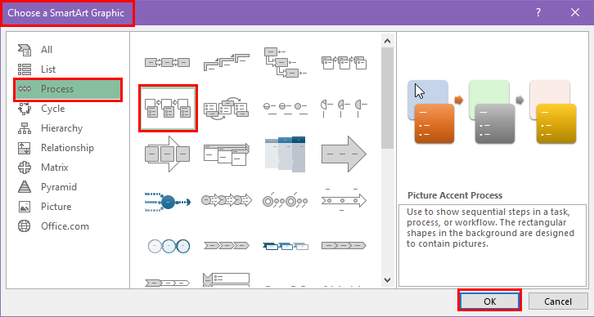Choose the layout with three half-circle markers
The width and height of the screenshot is (594, 317).
coord(344,108)
